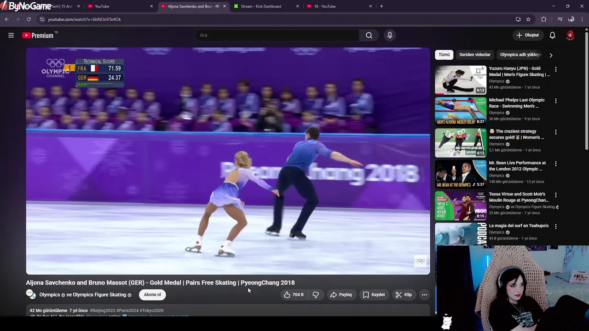The image size is (589, 331).
Task: Open options menu for Michael Phelps video
Action: coord(556,101)
